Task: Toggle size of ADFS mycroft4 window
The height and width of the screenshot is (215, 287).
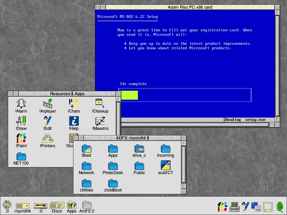Action: click(x=184, y=138)
